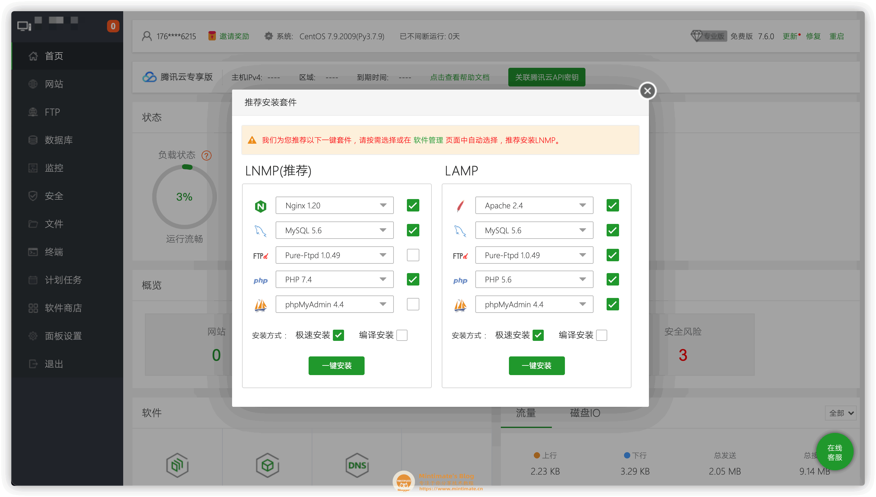Image resolution: width=876 pixels, height=497 pixels.
Task: Open the DNS software icon
Action: click(x=357, y=465)
